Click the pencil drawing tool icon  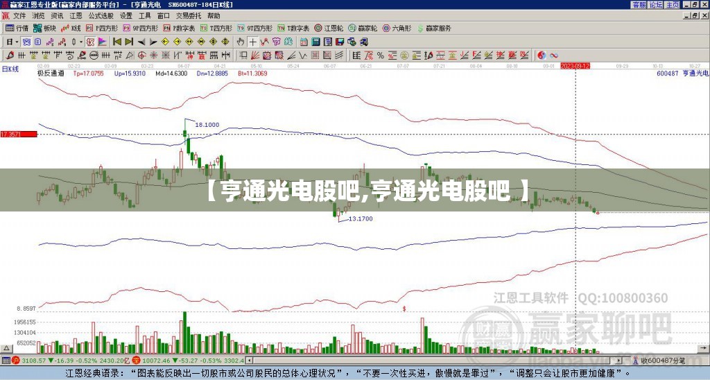[x=10, y=55]
